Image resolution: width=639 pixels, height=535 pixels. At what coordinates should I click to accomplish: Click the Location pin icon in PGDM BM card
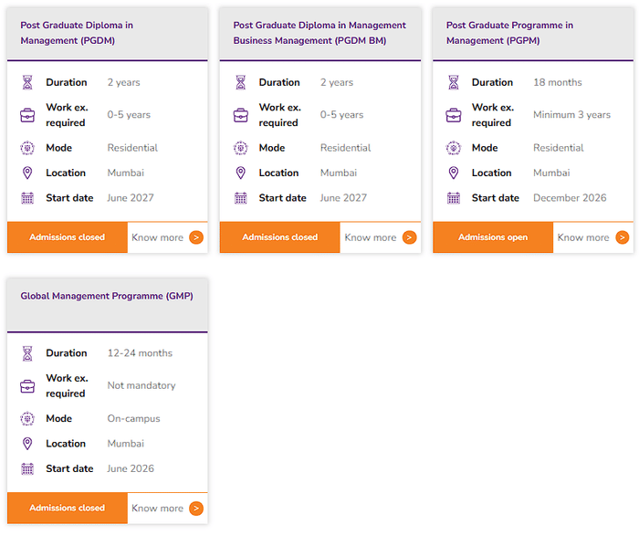click(x=240, y=173)
